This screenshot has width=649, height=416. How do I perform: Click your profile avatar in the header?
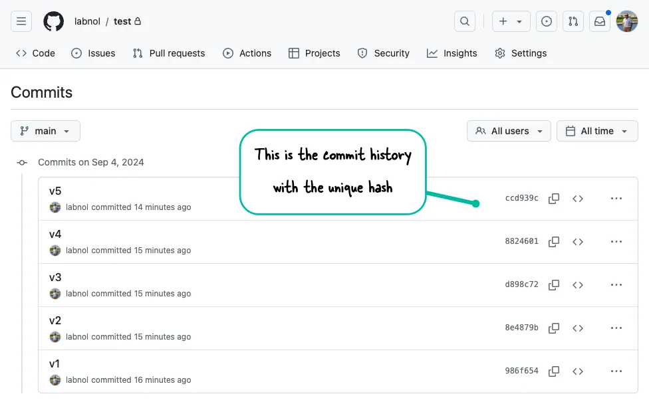click(x=626, y=21)
